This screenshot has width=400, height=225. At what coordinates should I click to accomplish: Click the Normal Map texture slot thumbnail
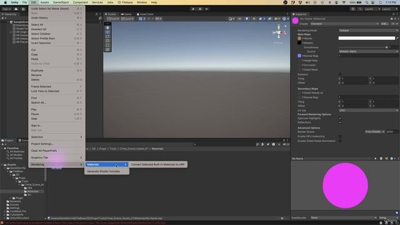[299, 56]
